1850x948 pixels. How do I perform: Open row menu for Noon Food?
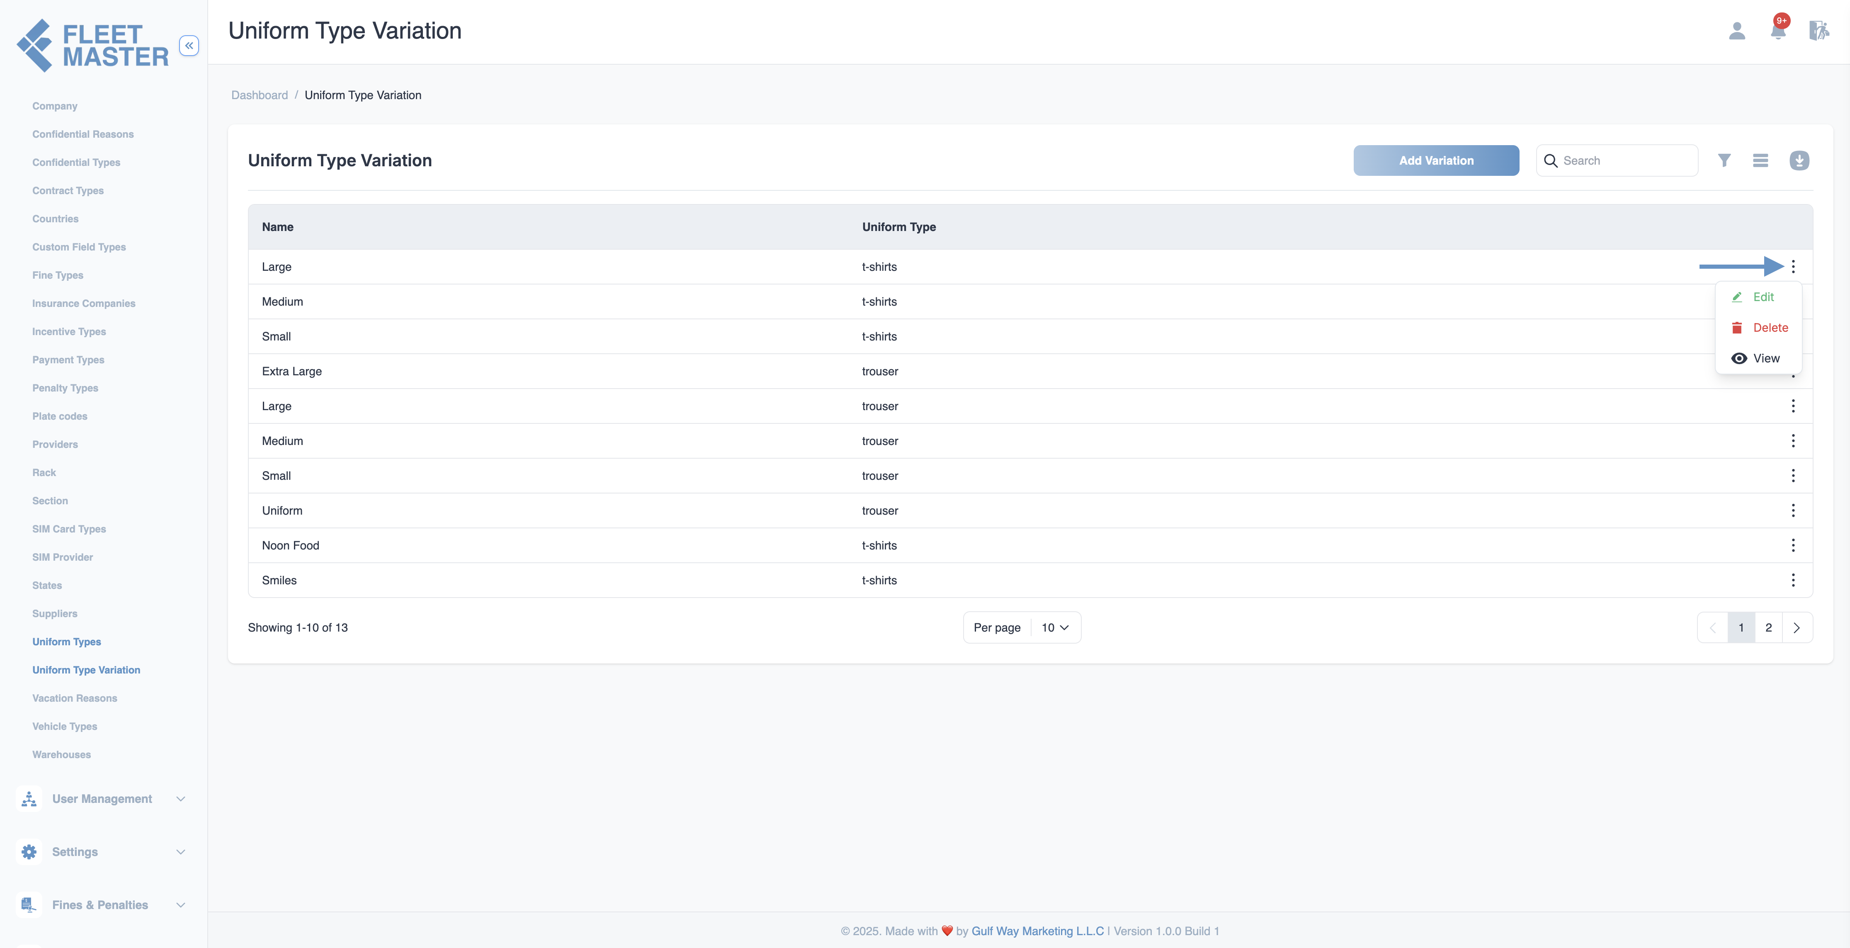1793,545
